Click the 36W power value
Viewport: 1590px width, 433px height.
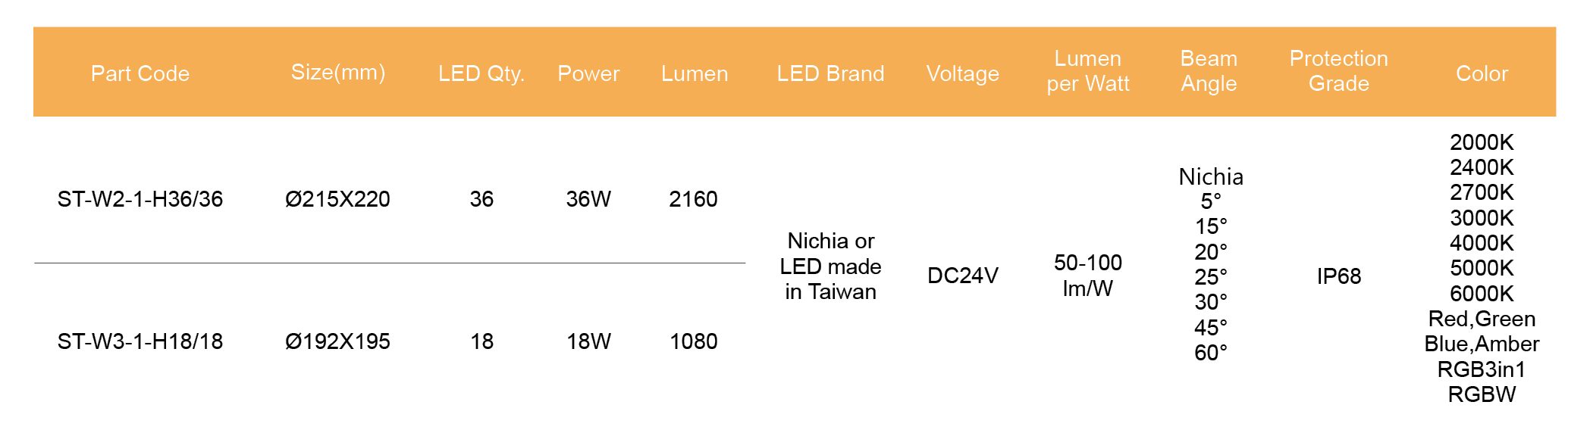(588, 199)
